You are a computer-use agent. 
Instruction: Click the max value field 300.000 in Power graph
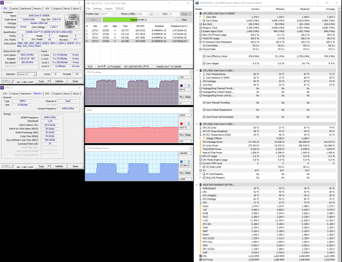[185, 153]
